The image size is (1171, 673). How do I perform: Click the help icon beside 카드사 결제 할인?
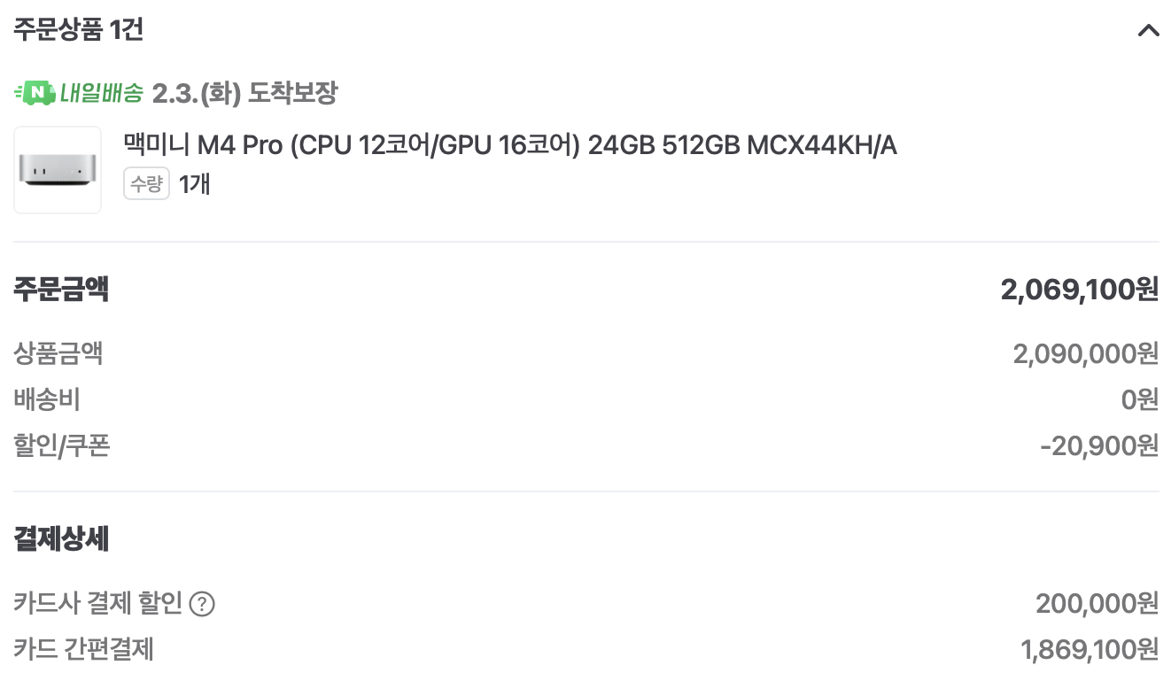[x=203, y=605]
